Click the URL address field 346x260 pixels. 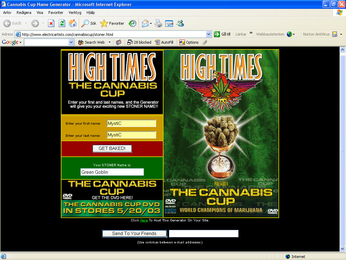coord(114,34)
